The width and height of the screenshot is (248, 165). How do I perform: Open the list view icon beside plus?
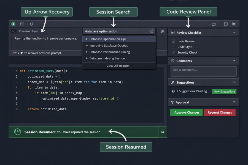[22, 24]
